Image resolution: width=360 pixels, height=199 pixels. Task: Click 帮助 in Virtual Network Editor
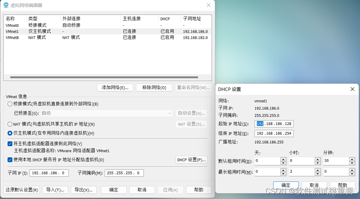pos(199,190)
